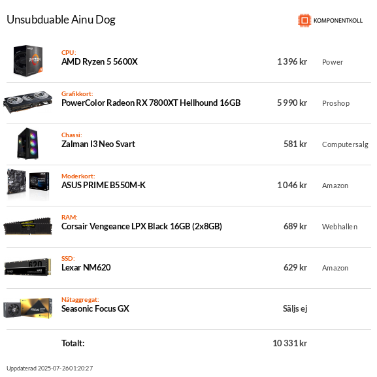The height and width of the screenshot is (377, 377).
Task: Select the Seasonic Focus GX power supply image
Action: pos(28,308)
